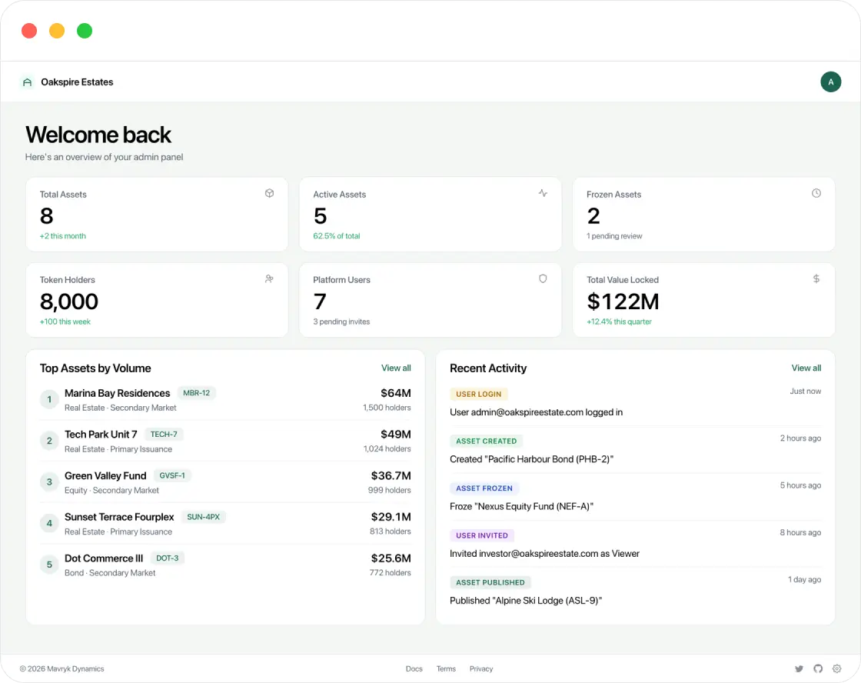
Task: Click the '3 pending invites' text
Action: tap(341, 322)
